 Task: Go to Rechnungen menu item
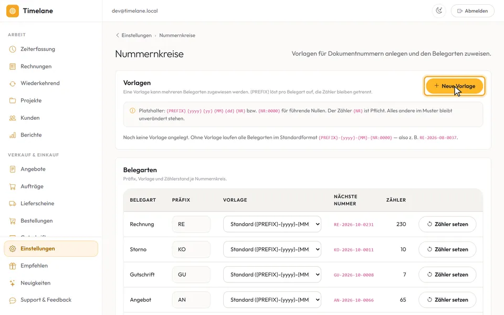coord(51,67)
